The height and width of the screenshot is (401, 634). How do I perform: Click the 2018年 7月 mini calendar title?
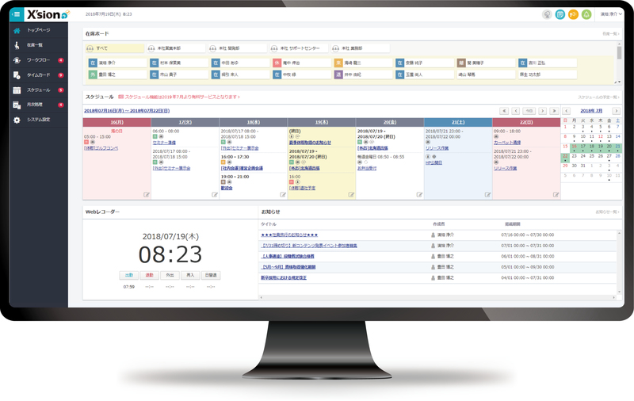[591, 111]
